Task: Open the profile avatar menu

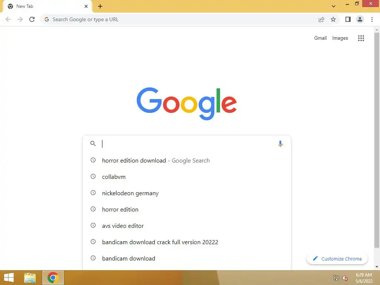Action: click(360, 19)
